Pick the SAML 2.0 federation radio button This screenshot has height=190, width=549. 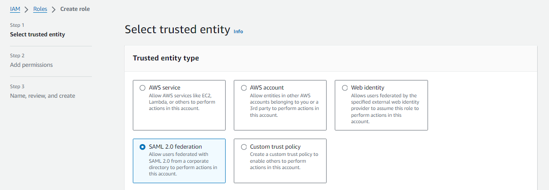point(143,147)
